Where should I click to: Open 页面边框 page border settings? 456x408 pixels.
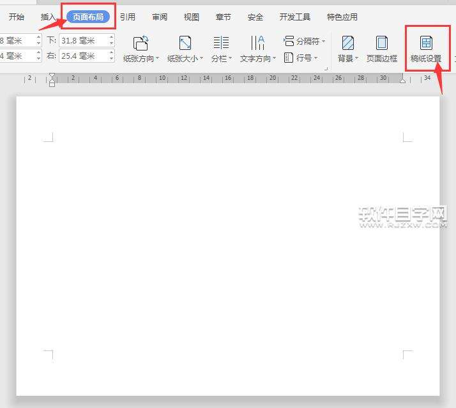pos(381,49)
